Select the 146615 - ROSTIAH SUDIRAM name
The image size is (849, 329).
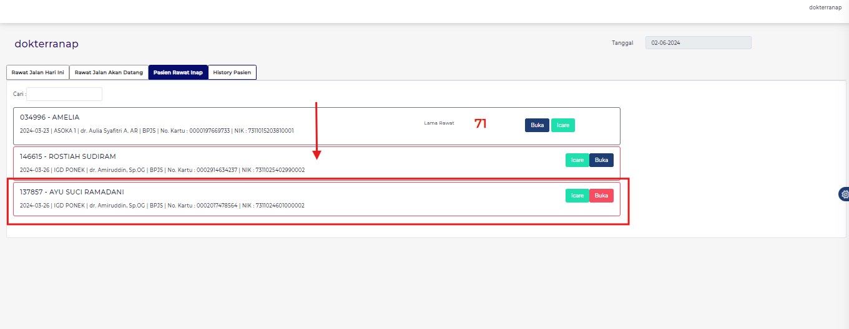(x=68, y=156)
